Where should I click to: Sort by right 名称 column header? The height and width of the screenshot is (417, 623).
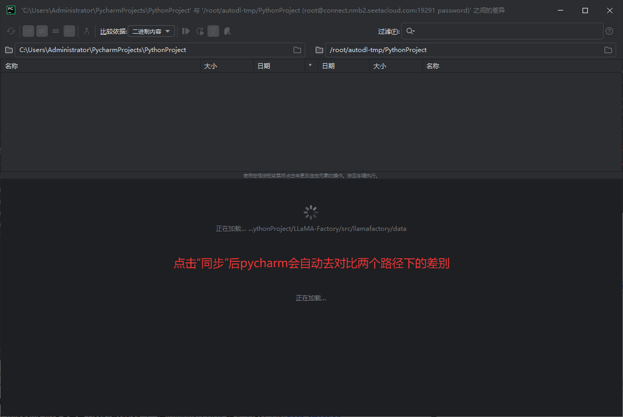coord(522,66)
